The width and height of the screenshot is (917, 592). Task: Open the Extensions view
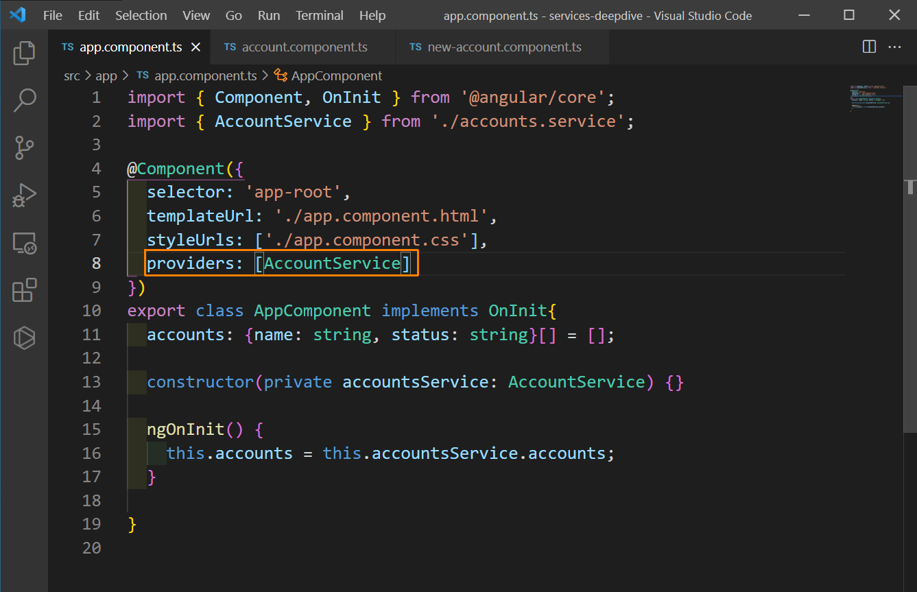24,290
